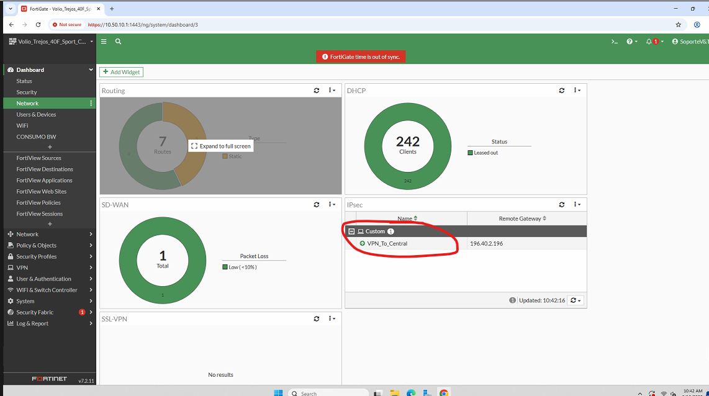Refresh the SSL-VPN widget
709x396 pixels.
click(x=317, y=318)
